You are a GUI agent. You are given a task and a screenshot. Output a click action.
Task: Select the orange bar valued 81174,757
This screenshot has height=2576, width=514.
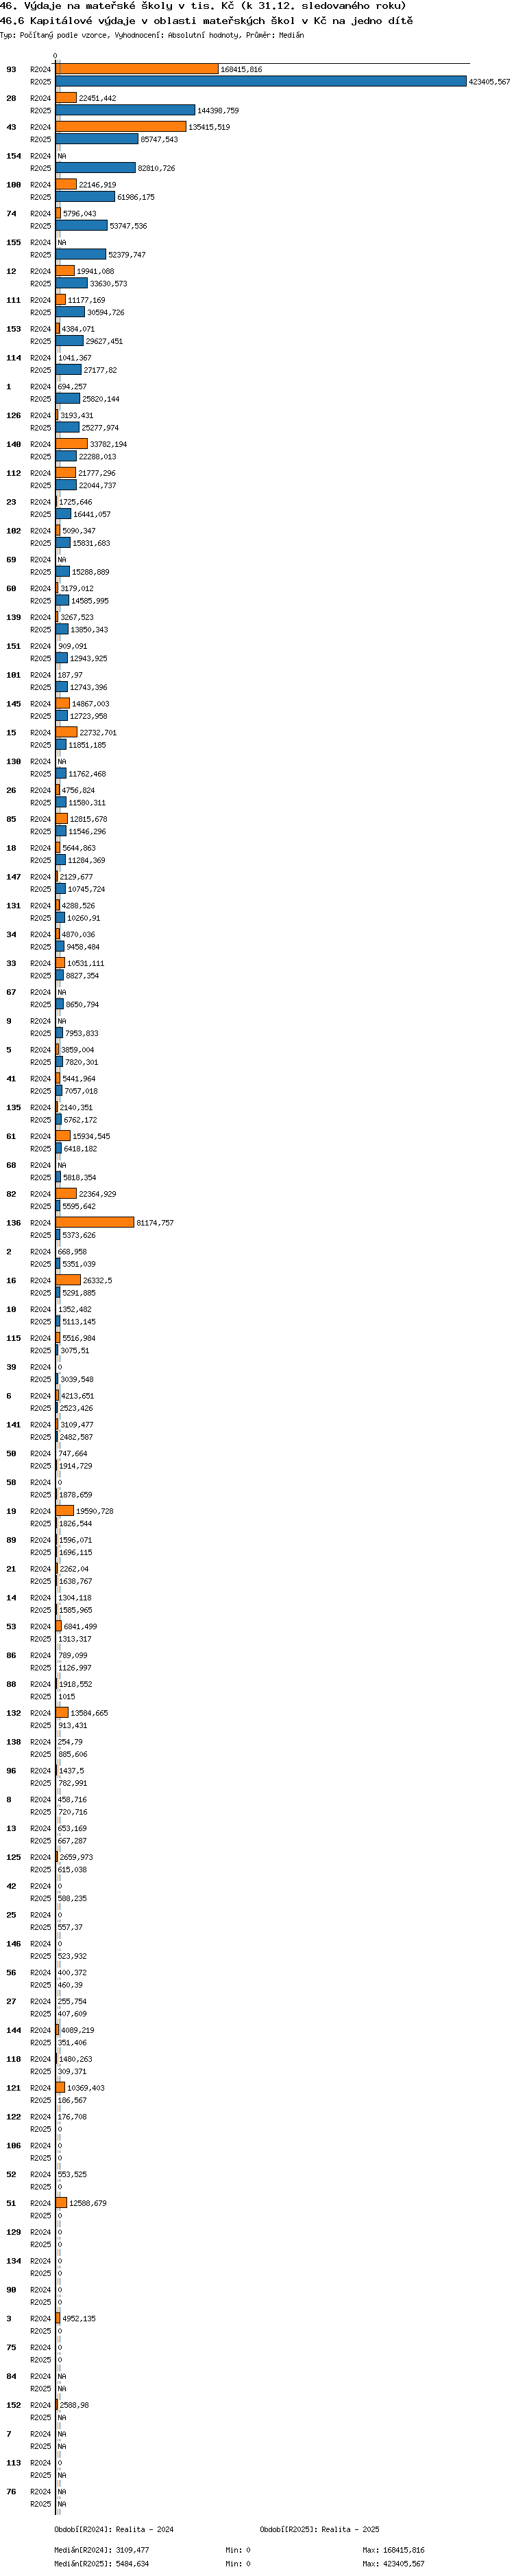coord(95,1222)
